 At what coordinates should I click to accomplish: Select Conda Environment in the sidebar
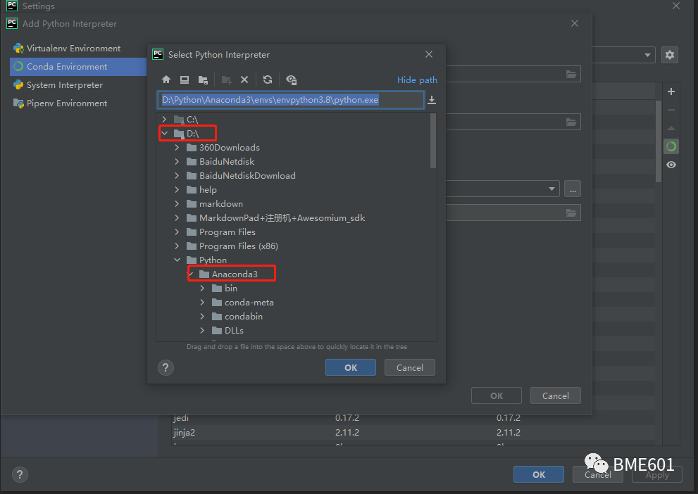click(78, 66)
